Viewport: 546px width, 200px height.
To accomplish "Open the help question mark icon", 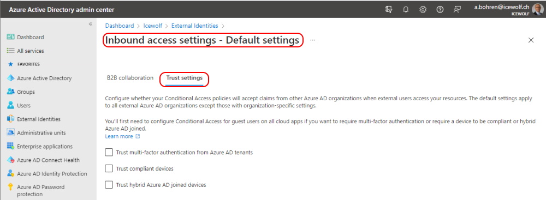I will point(440,10).
